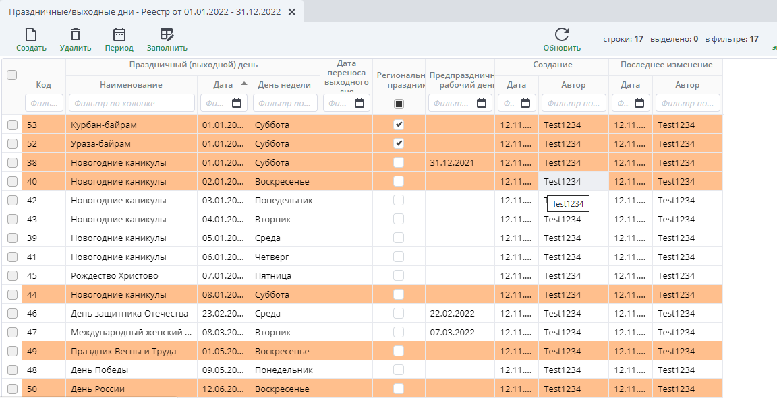Toggle the regional holiday filter checkbox

click(x=399, y=104)
